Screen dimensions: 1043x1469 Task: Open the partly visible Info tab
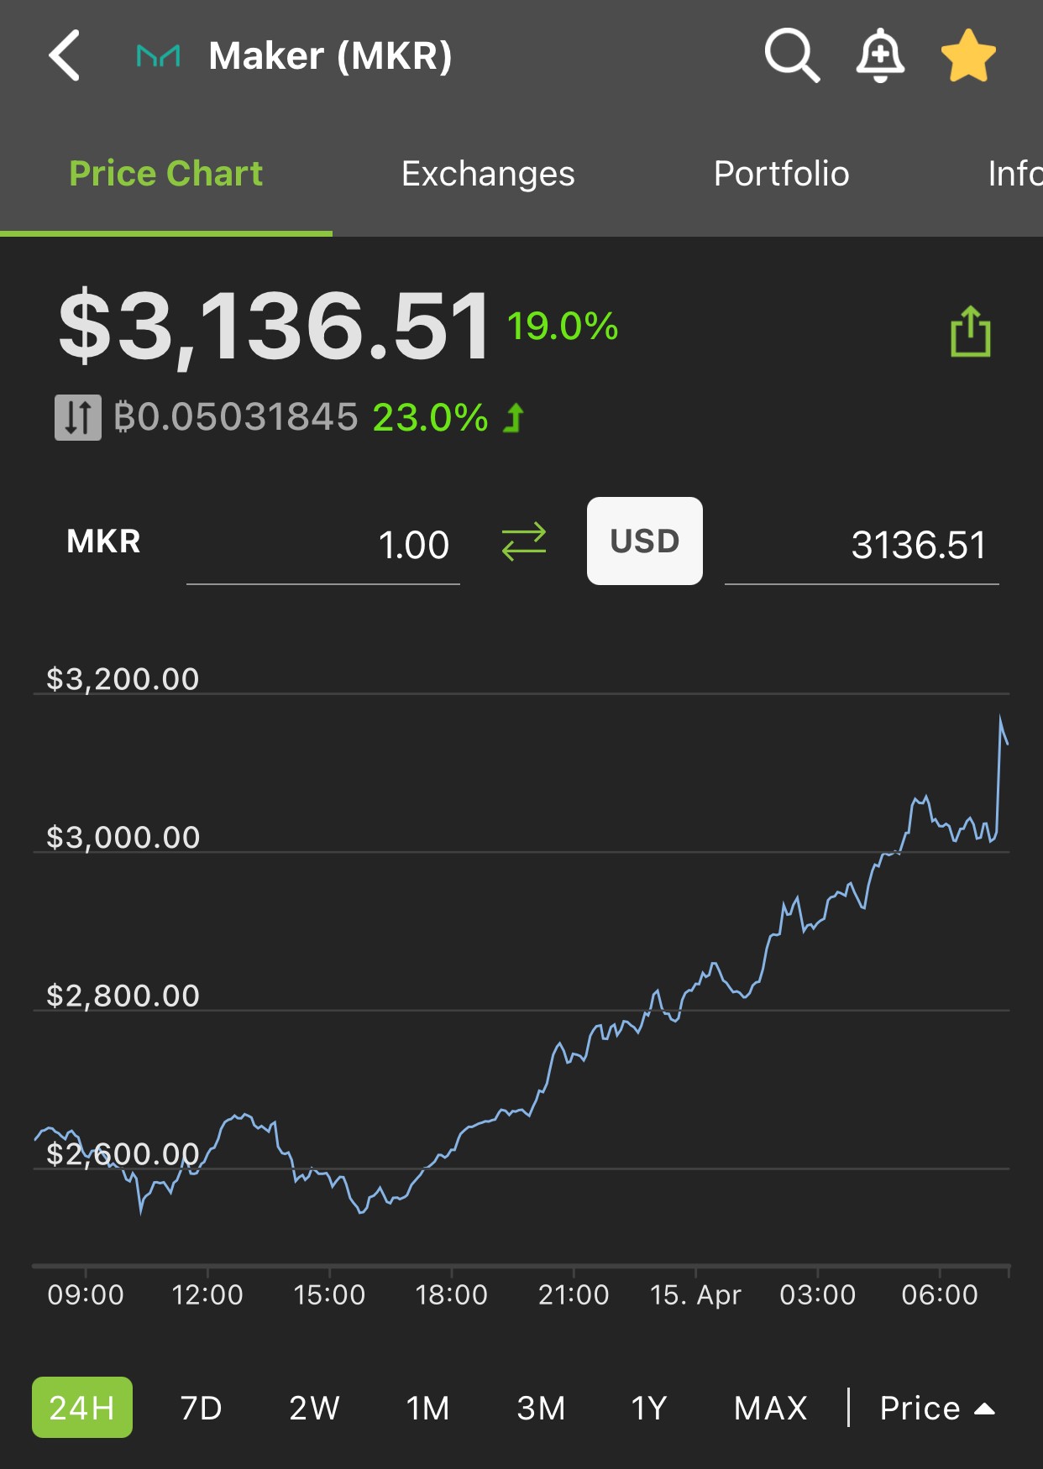click(x=1015, y=174)
